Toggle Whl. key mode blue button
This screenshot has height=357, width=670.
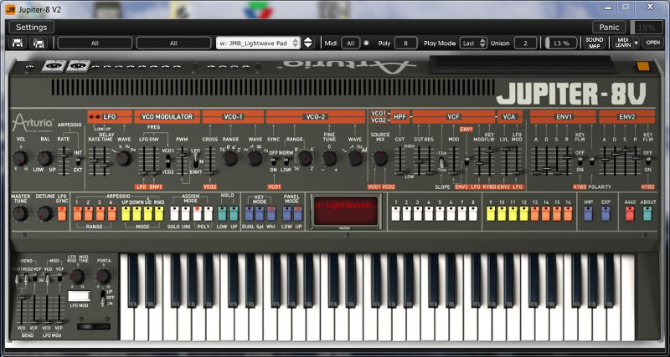[271, 214]
